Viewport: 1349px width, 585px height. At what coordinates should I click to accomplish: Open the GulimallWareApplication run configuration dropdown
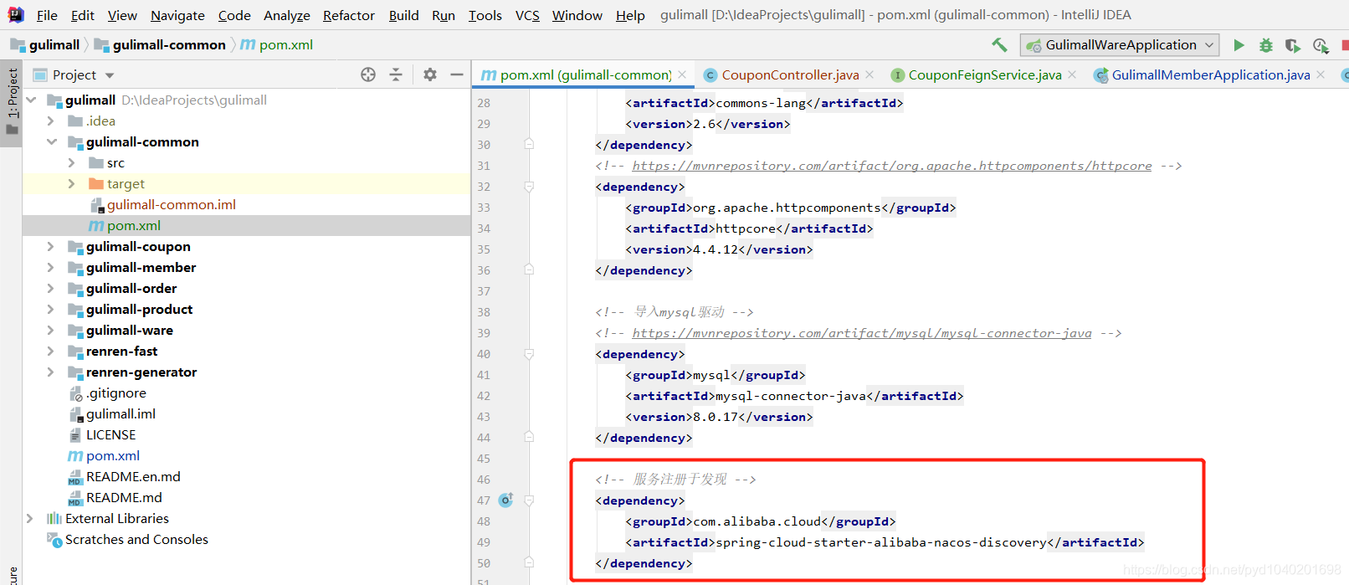click(1120, 45)
